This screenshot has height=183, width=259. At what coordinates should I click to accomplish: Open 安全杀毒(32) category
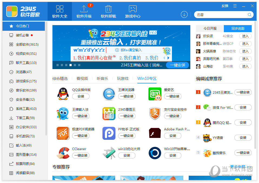coord(24,100)
